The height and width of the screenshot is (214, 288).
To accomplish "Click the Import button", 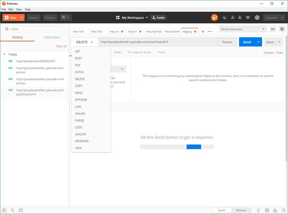I will pyautogui.click(x=33, y=18).
